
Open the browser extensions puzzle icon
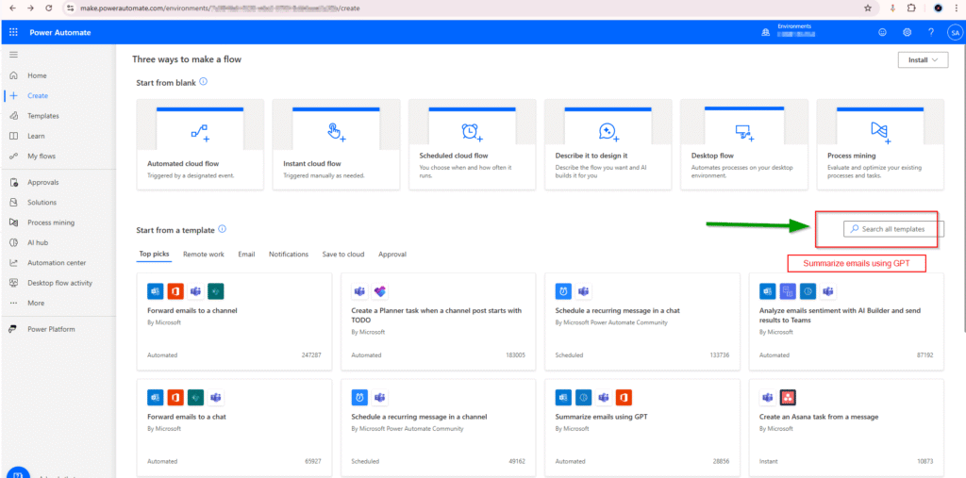(912, 8)
